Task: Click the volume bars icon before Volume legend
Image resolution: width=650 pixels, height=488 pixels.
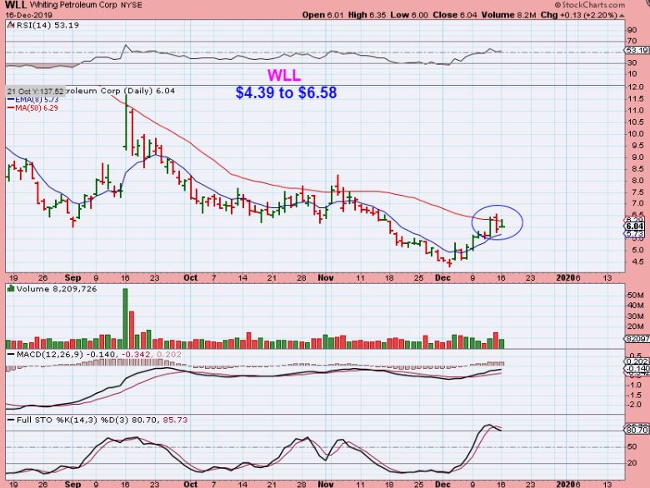Action: pos(11,288)
